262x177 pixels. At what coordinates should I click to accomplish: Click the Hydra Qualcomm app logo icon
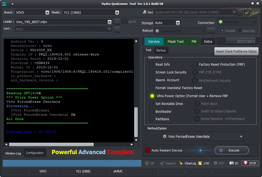click(x=4, y=3)
